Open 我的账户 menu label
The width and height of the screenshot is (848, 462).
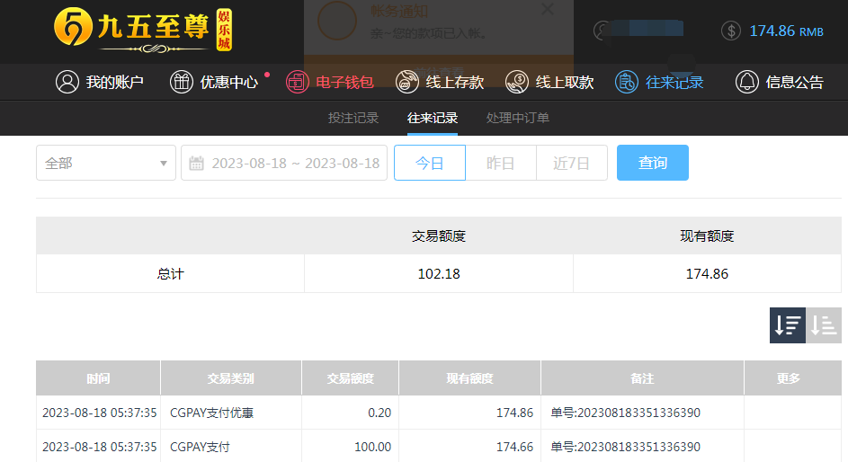click(x=114, y=82)
